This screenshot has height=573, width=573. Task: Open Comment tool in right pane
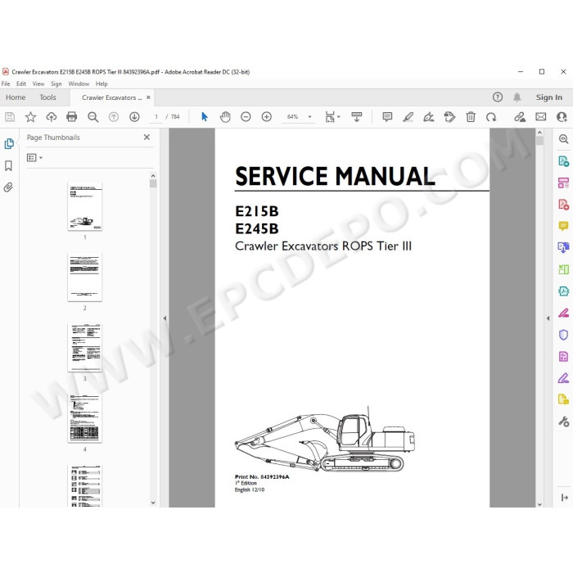pyautogui.click(x=563, y=226)
